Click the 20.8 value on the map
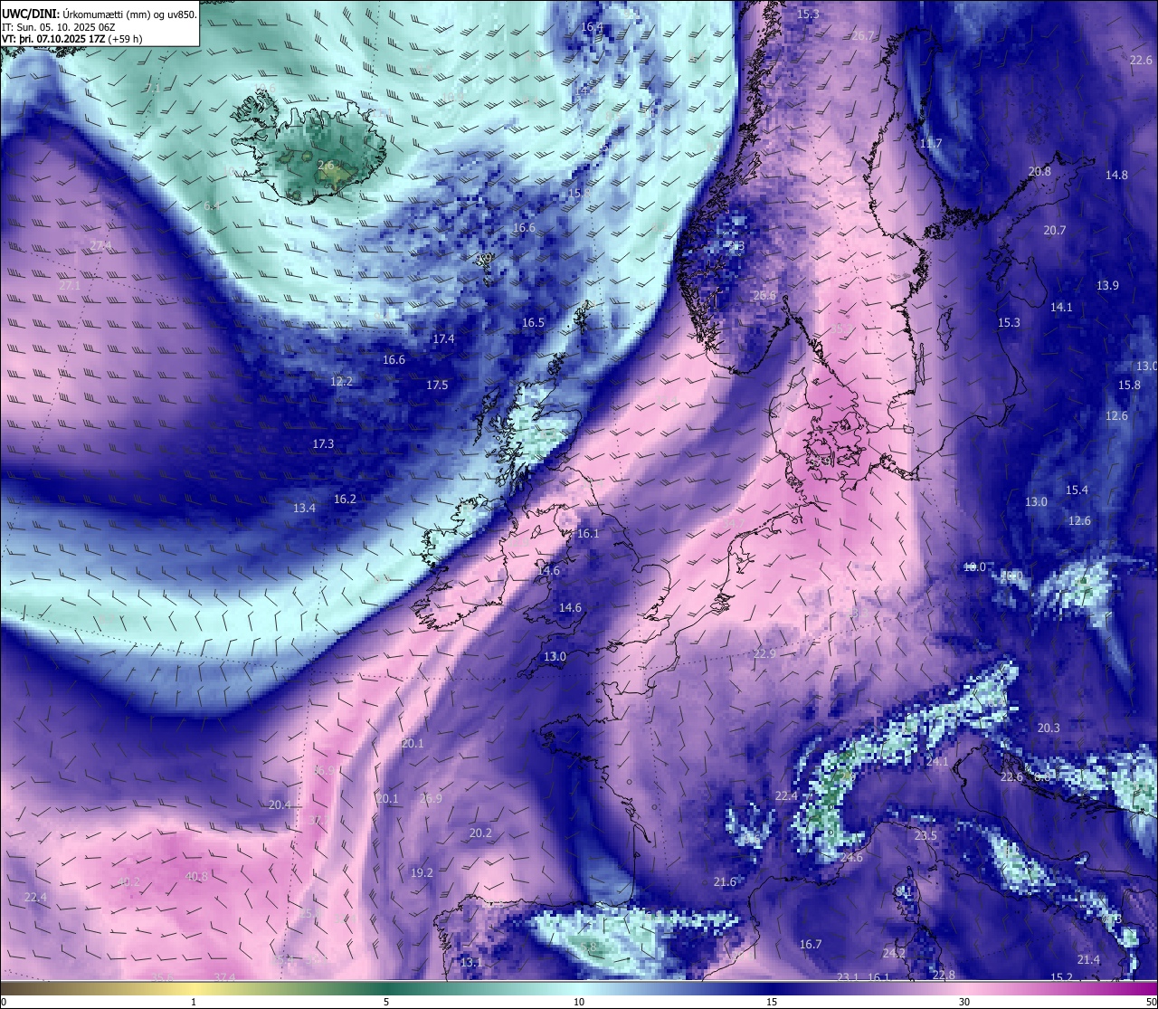 point(1039,172)
